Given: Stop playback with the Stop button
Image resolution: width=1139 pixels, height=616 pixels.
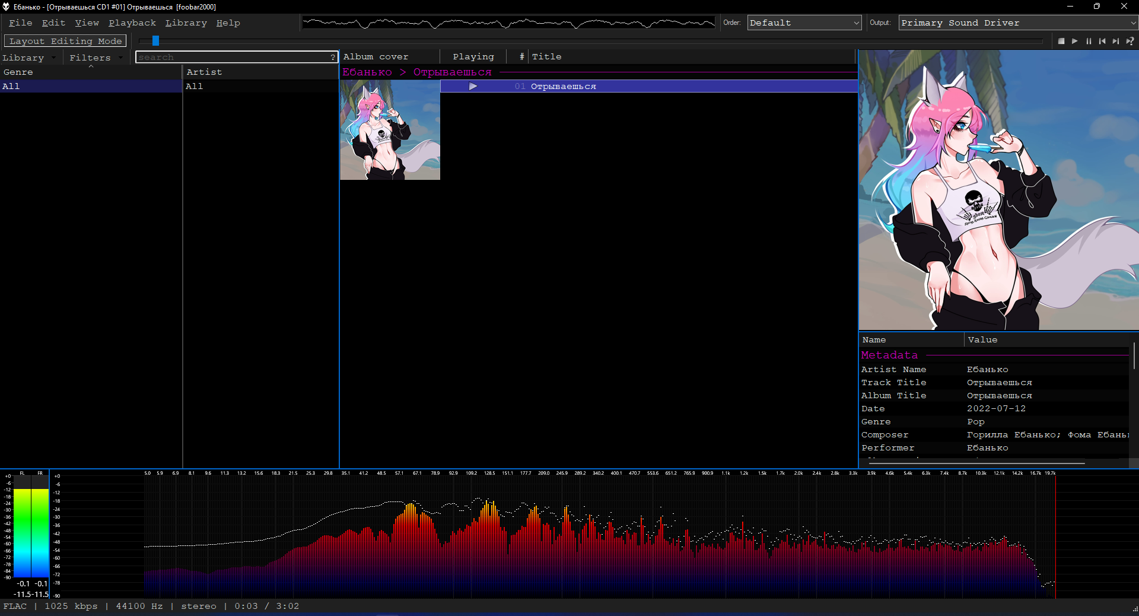Looking at the screenshot, I should pyautogui.click(x=1061, y=41).
